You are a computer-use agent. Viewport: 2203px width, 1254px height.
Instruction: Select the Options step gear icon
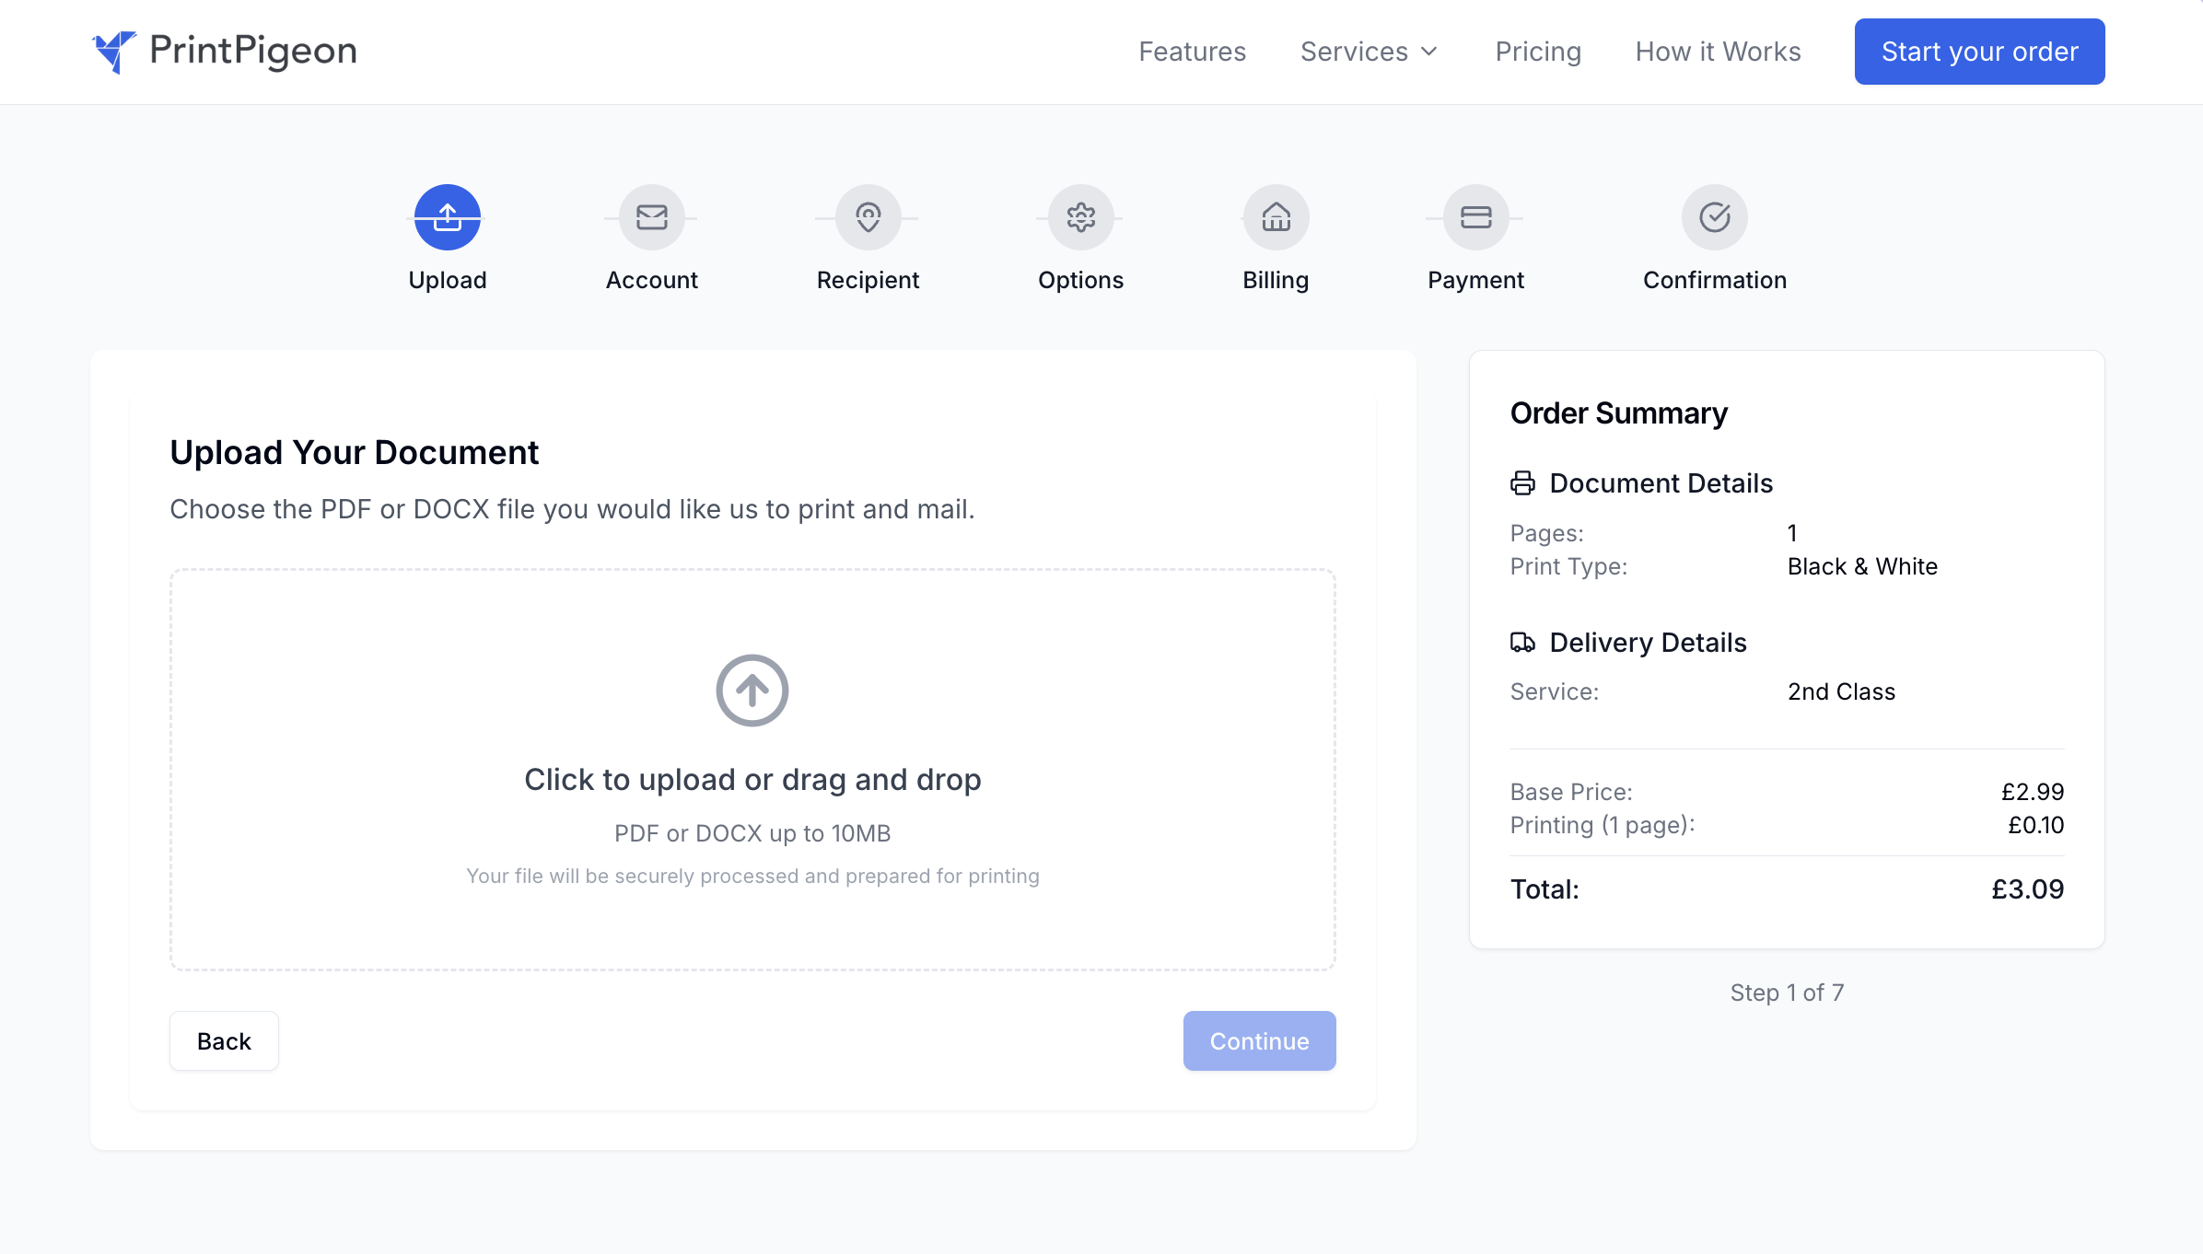click(x=1080, y=216)
